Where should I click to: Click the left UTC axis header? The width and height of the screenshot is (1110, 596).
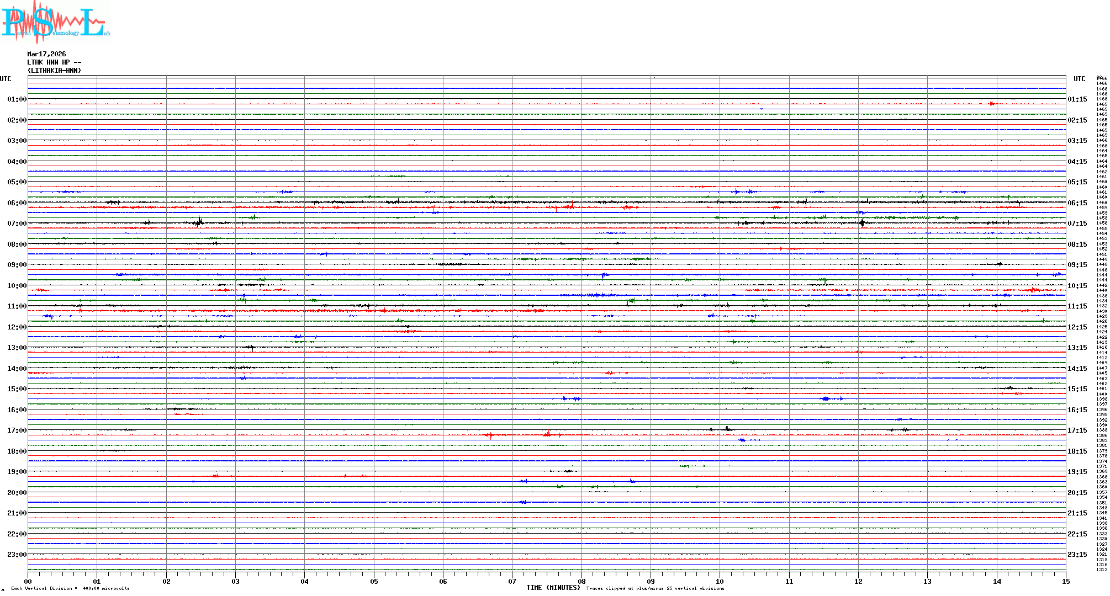click(x=6, y=79)
